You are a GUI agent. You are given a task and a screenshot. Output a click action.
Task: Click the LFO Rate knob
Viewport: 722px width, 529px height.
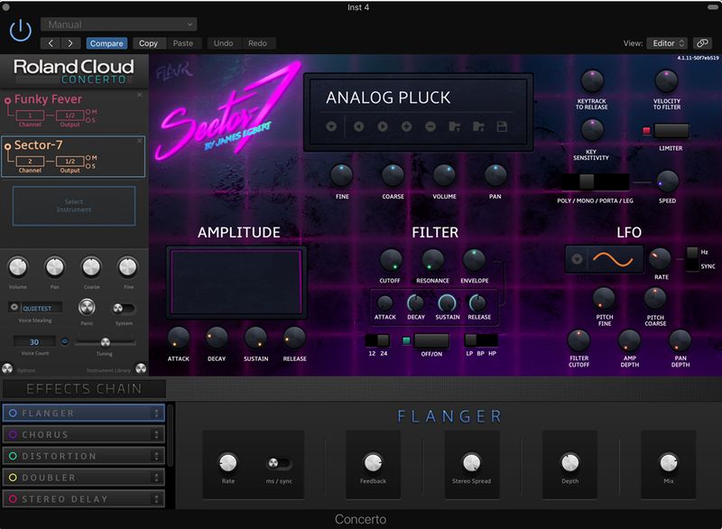click(x=660, y=259)
